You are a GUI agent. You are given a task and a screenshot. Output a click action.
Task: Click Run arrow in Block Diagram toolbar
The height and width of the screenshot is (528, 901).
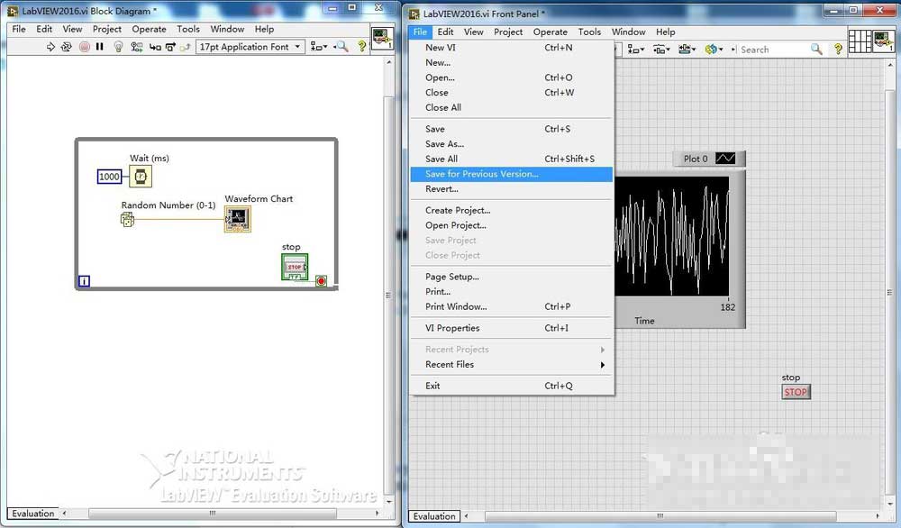coord(50,47)
